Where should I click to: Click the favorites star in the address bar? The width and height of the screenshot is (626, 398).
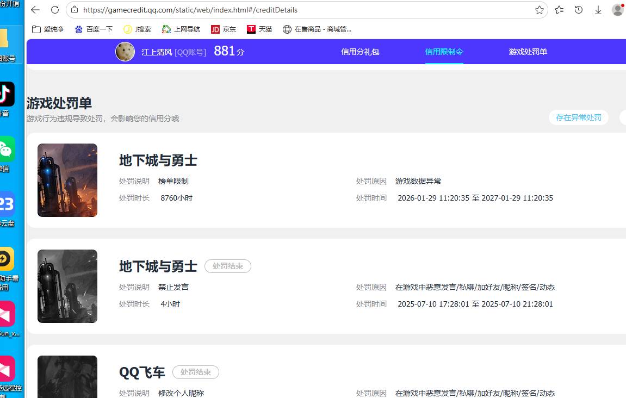pos(540,10)
